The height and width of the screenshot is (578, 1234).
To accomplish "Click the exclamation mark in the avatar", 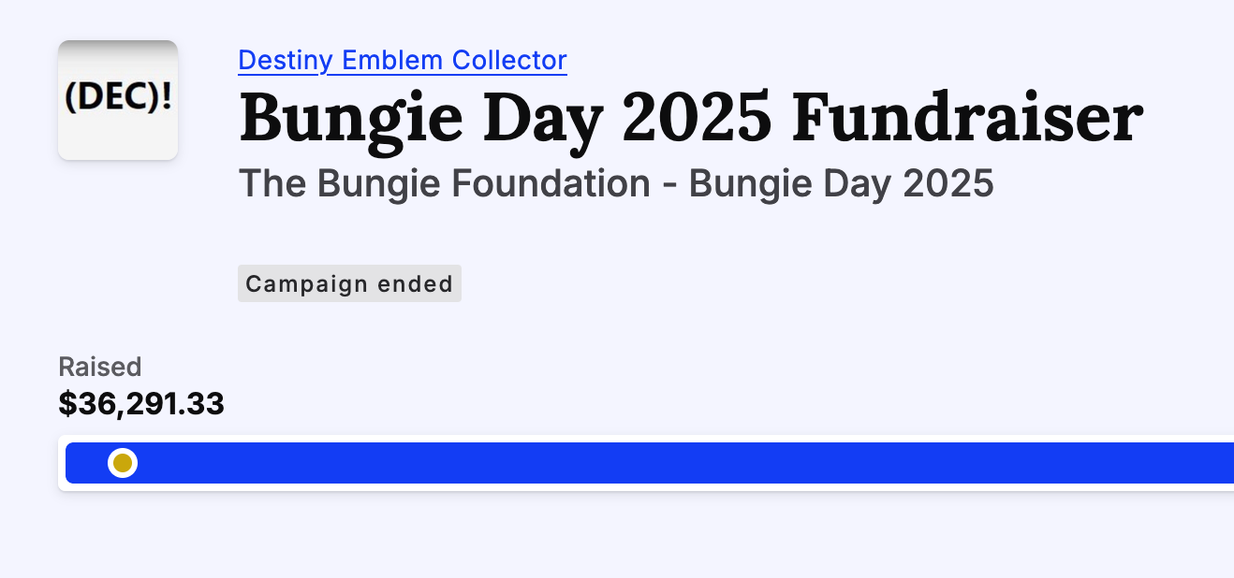I will pos(167,97).
